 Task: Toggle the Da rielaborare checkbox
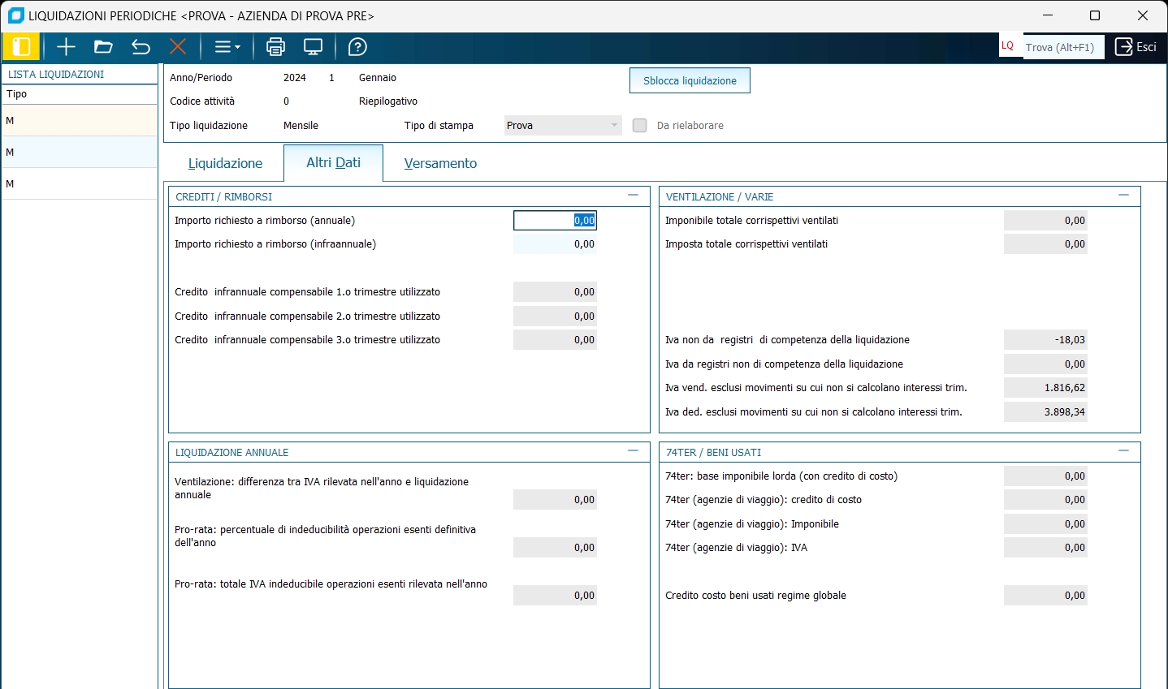640,126
